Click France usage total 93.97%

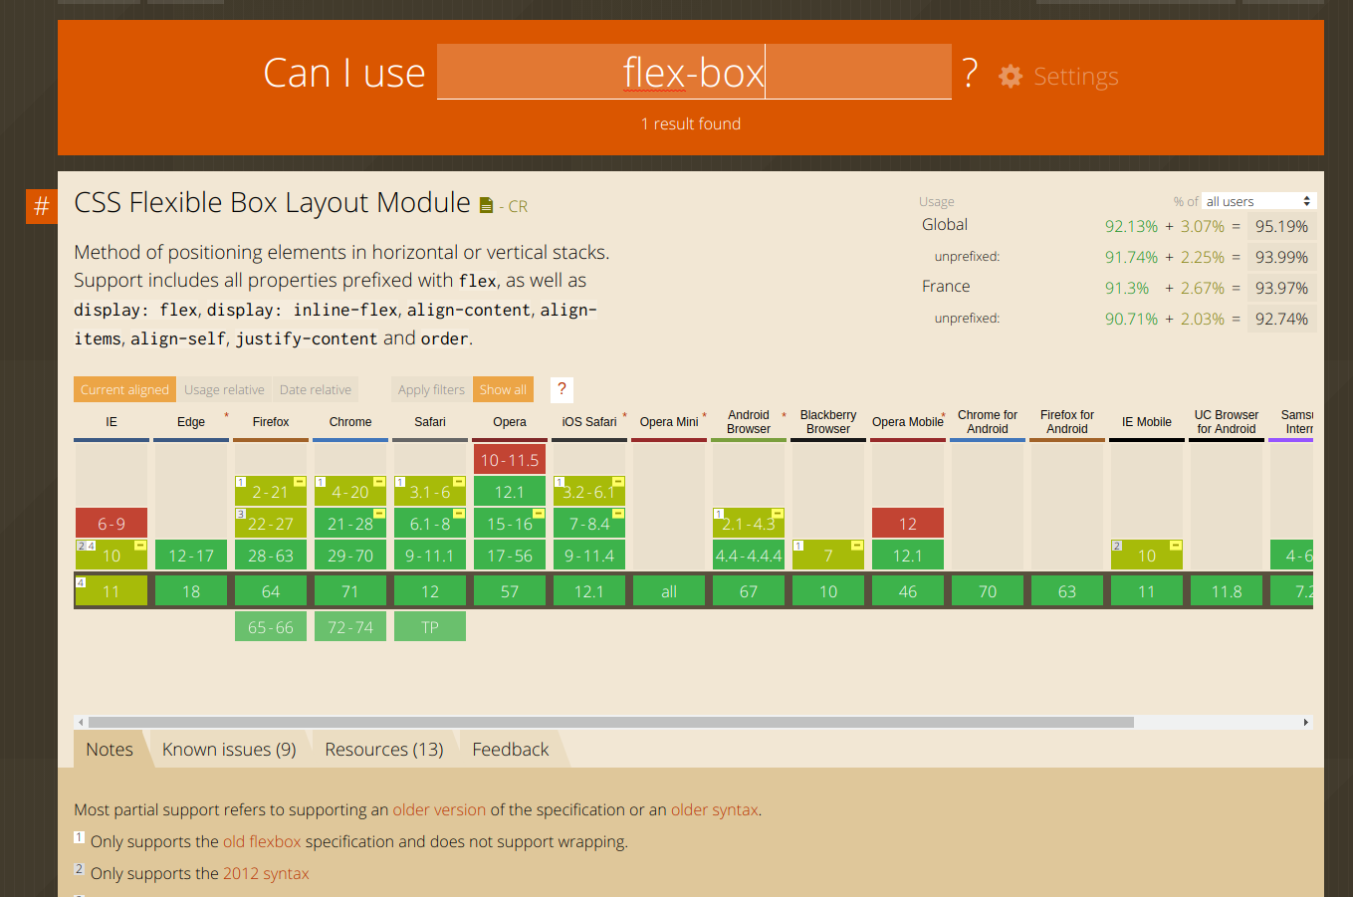click(1282, 288)
